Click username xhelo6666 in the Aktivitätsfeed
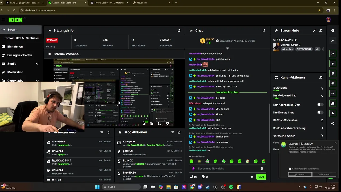 [x=59, y=142]
